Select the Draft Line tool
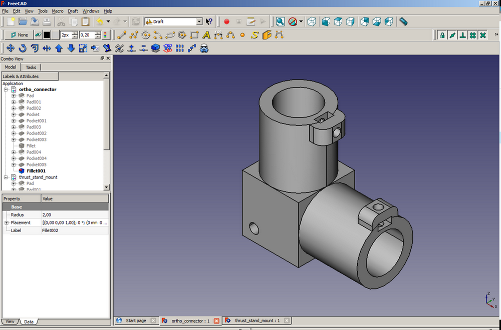The image size is (501, 330). [x=121, y=35]
